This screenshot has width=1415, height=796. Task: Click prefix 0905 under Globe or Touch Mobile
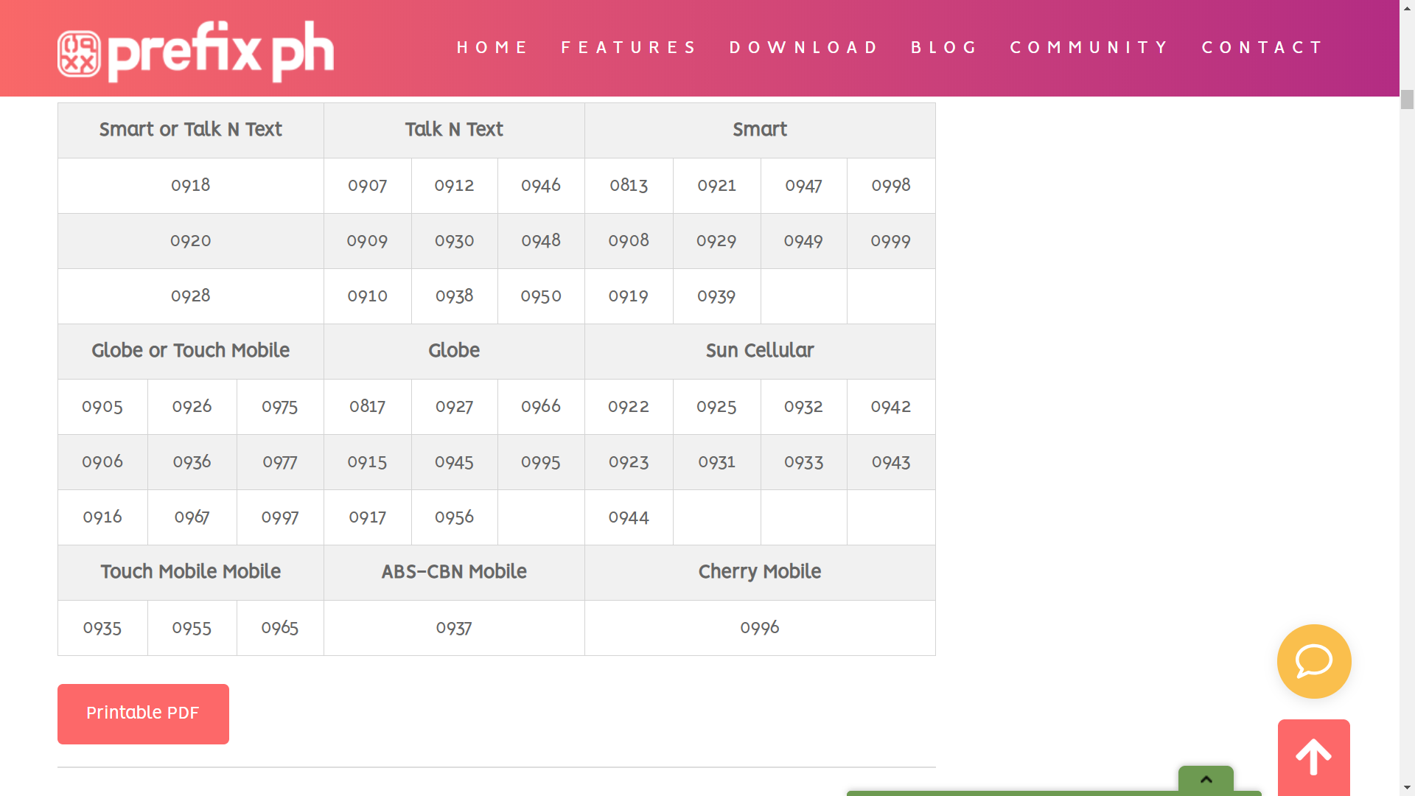point(102,407)
